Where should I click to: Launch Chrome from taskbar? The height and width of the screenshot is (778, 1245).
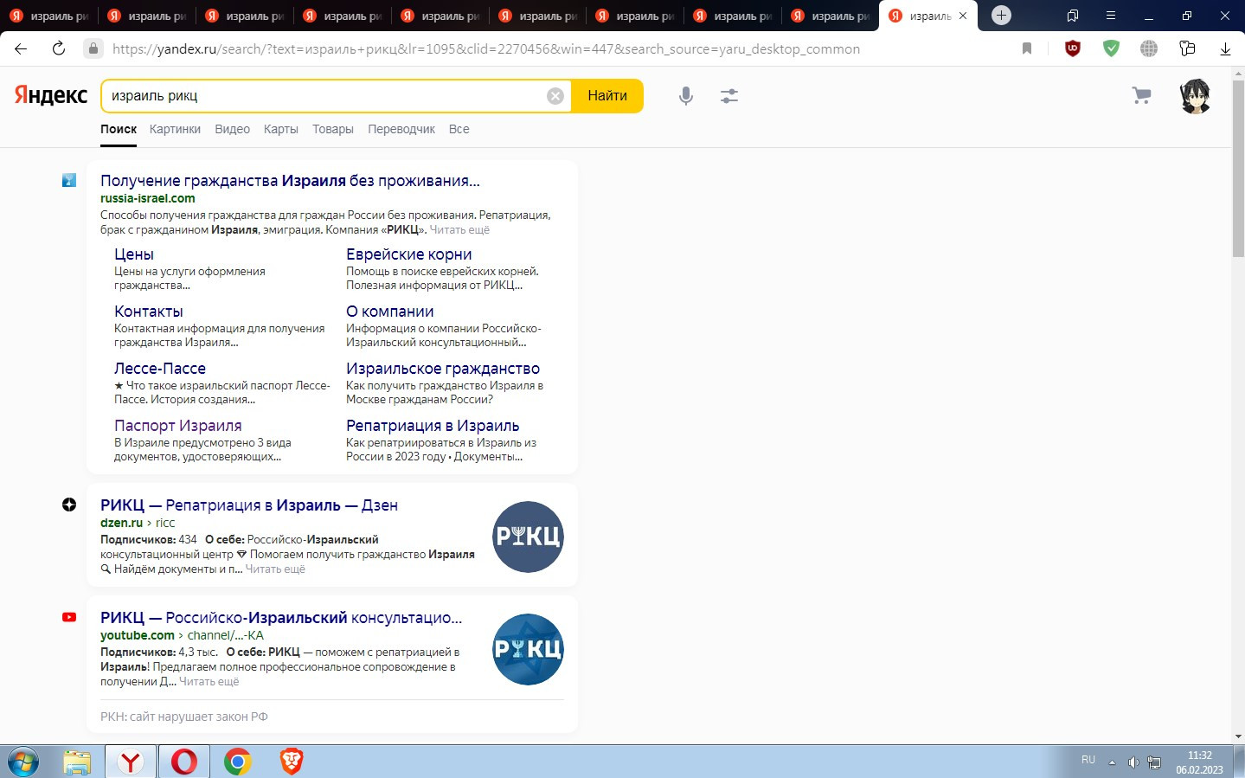click(237, 762)
